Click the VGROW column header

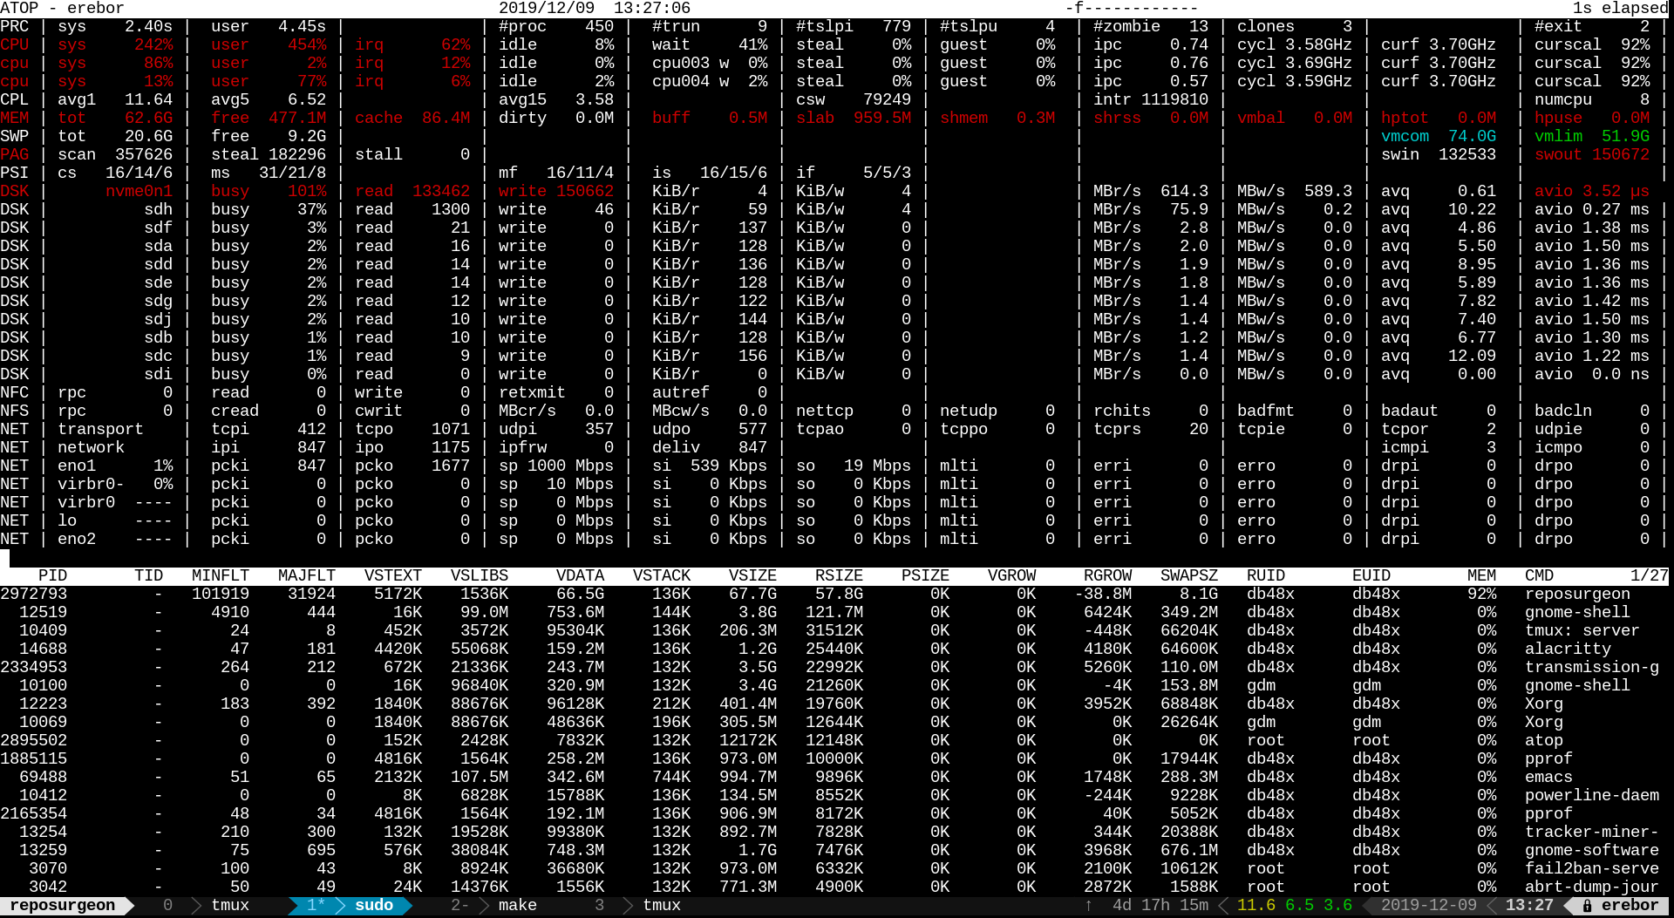point(1011,576)
